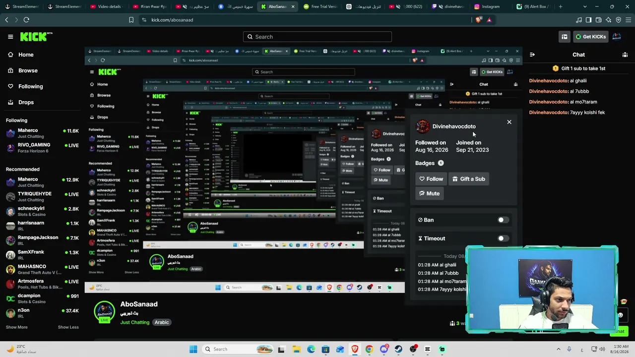Click the Gift a Sub button
This screenshot has height=357, width=635.
pos(468,179)
